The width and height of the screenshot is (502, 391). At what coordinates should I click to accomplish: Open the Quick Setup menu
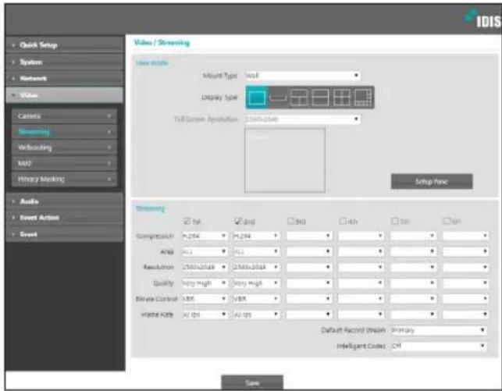tap(65, 44)
